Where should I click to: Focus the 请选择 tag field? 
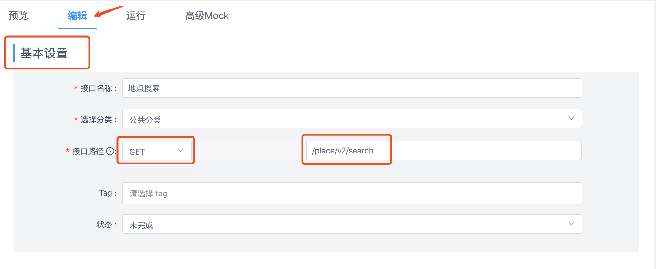(352, 193)
